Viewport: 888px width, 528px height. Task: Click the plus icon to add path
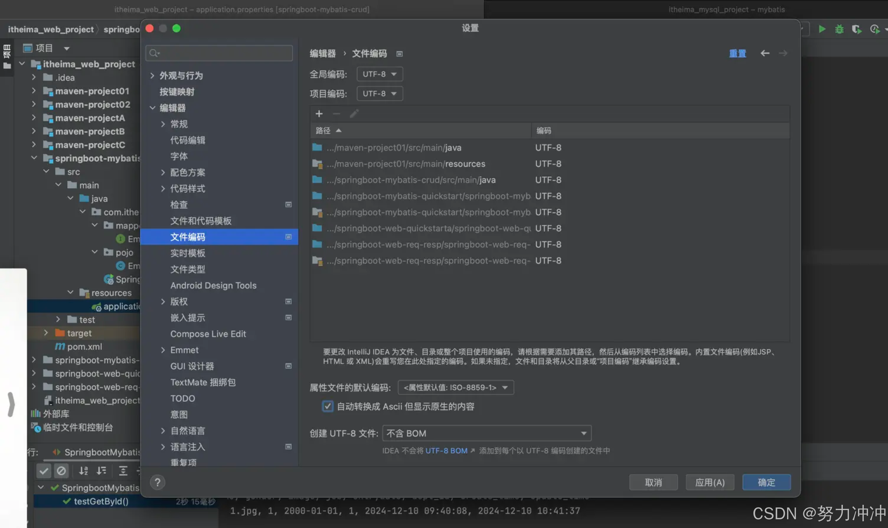point(319,113)
